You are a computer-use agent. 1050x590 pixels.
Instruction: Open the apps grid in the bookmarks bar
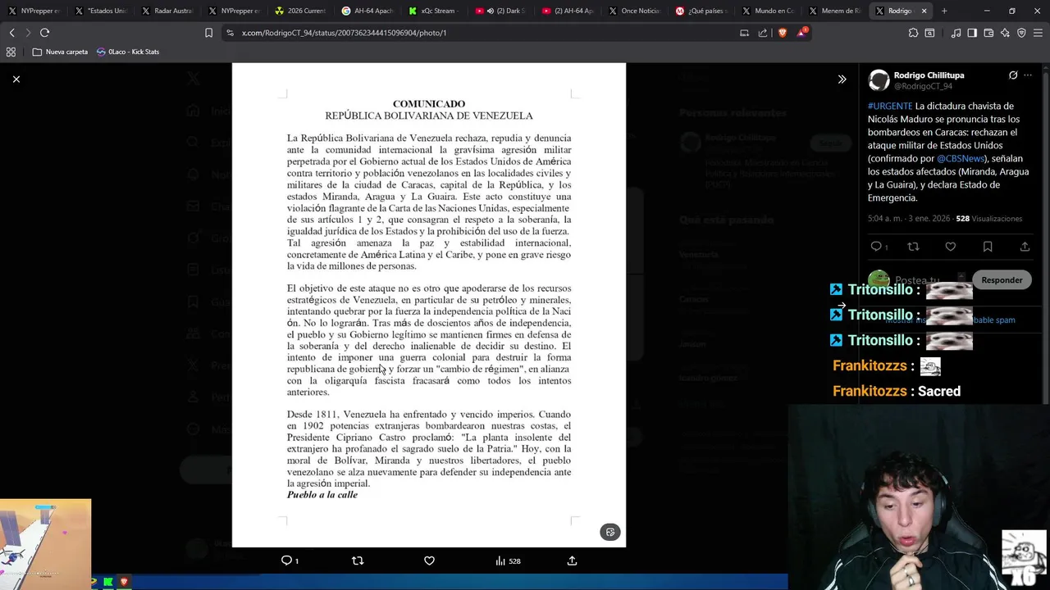coord(11,52)
